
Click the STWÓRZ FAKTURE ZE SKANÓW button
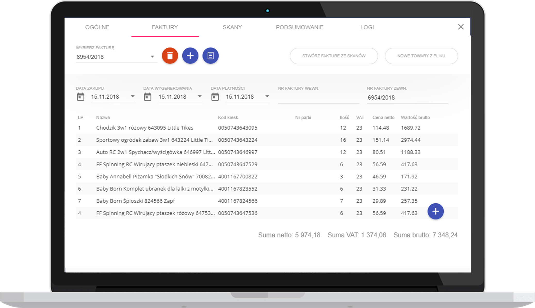click(334, 56)
